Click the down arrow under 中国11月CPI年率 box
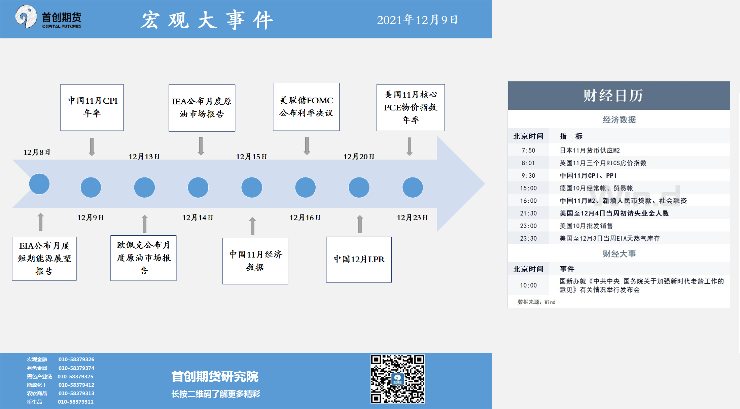 pyautogui.click(x=92, y=146)
